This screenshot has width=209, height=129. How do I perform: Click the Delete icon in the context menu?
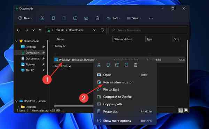[x=136, y=65]
